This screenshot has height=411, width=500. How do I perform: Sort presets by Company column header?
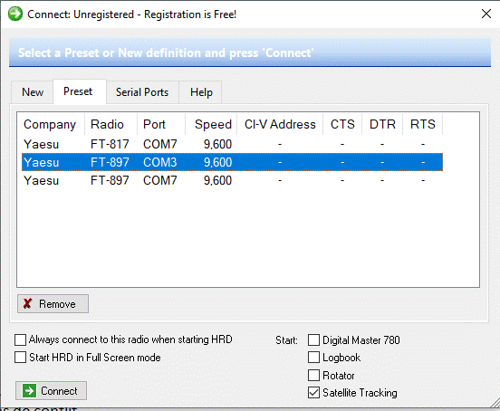51,124
